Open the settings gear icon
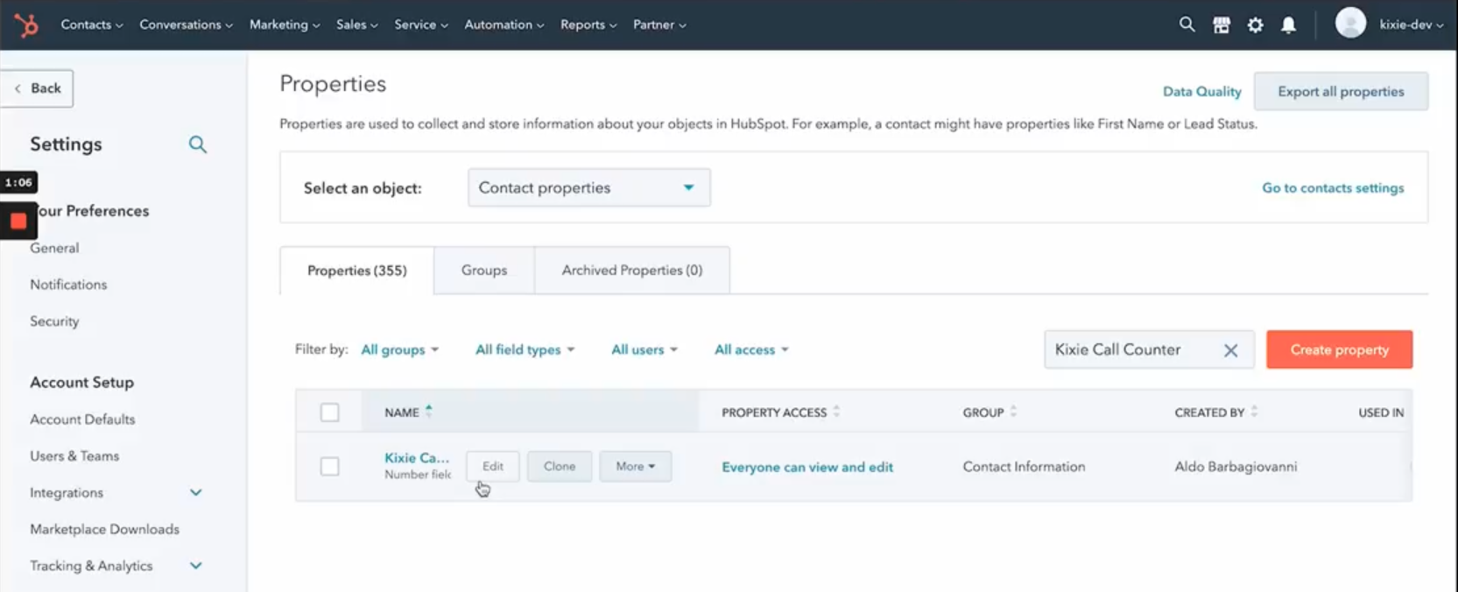1458x592 pixels. coord(1256,25)
